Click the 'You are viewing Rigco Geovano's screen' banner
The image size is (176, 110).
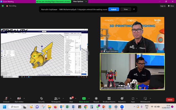pos(54,2)
